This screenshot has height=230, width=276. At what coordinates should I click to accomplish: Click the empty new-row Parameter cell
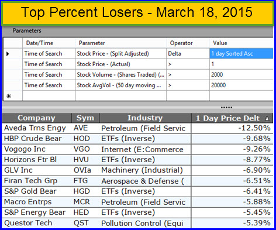click(x=120, y=96)
